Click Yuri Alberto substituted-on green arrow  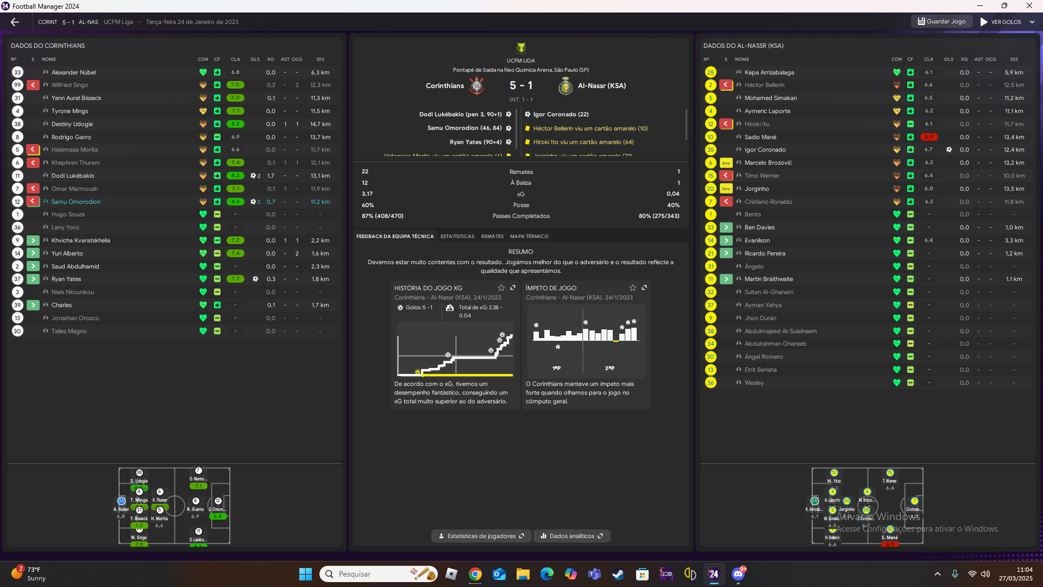[33, 253]
